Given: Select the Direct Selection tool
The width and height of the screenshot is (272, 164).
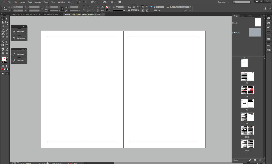Looking at the screenshot, I should tap(7, 19).
